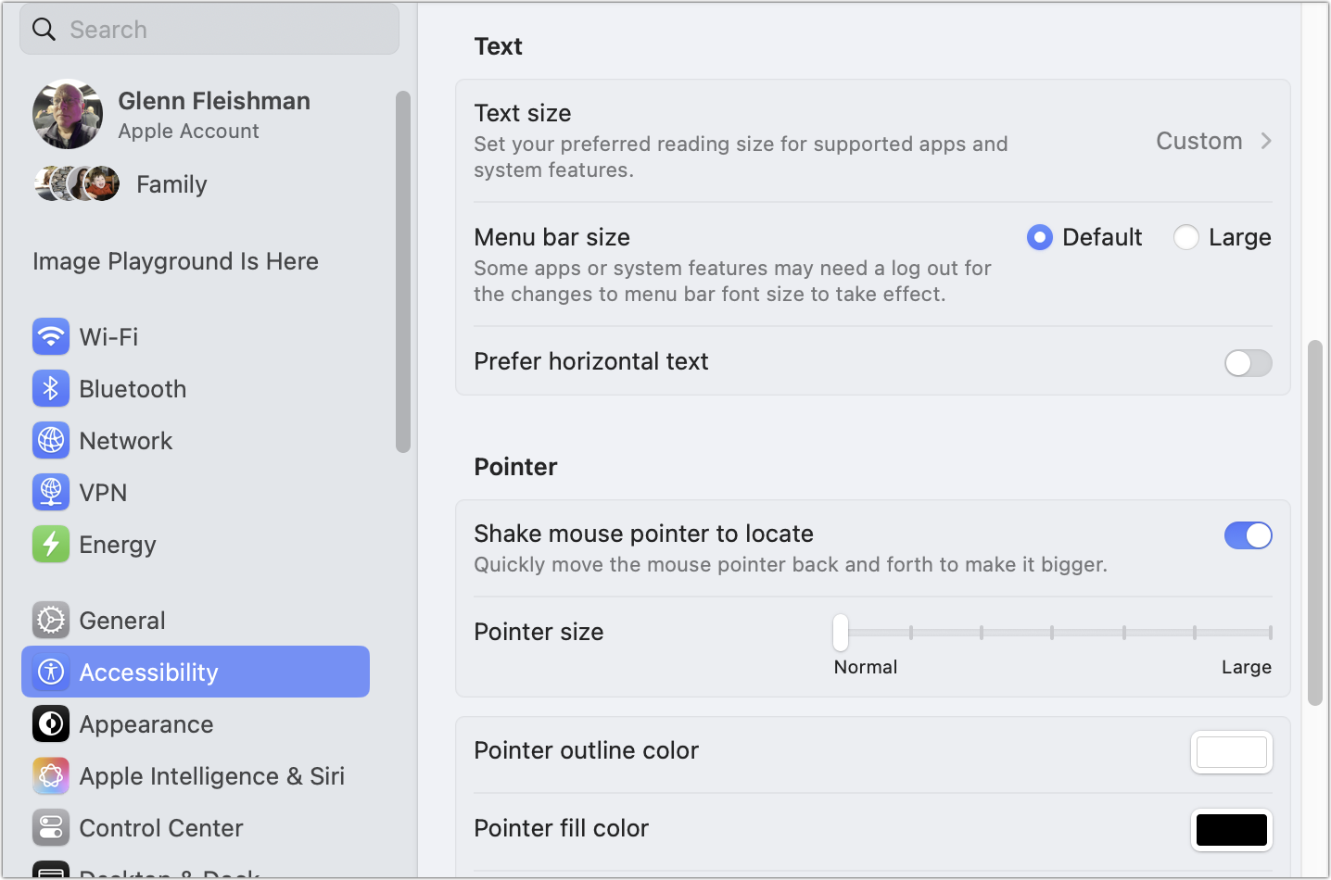Open the Family sidebar item
Screen dimensions: 1331x880
171,184
